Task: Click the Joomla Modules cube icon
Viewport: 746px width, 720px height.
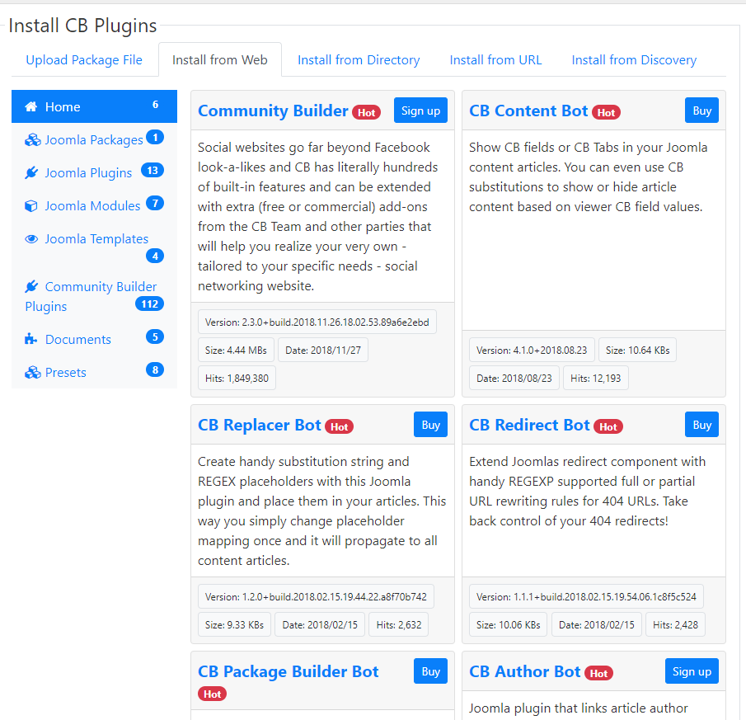Action: pos(31,206)
